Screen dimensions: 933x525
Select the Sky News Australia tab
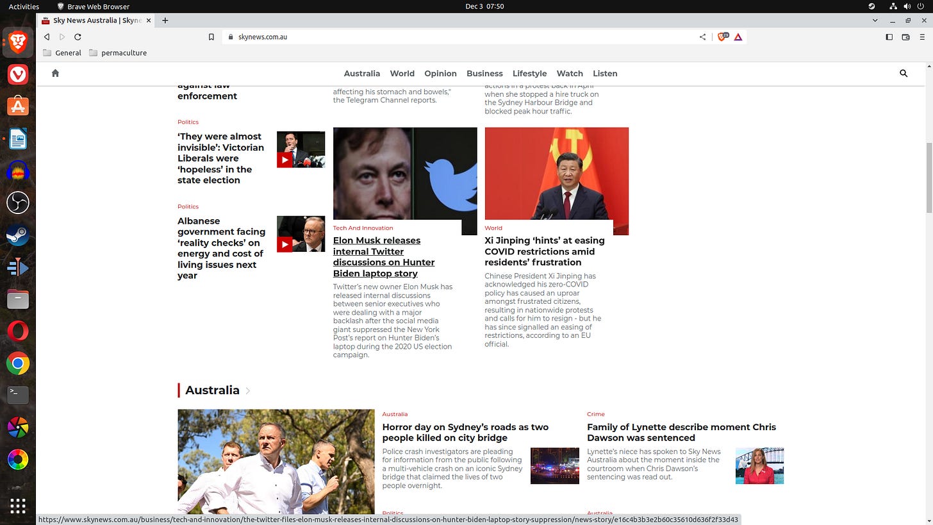96,21
